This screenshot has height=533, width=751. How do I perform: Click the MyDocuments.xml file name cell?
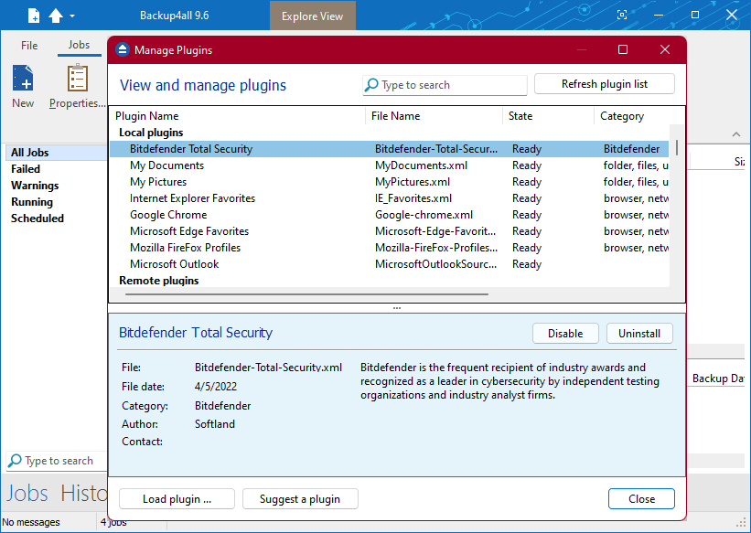421,165
